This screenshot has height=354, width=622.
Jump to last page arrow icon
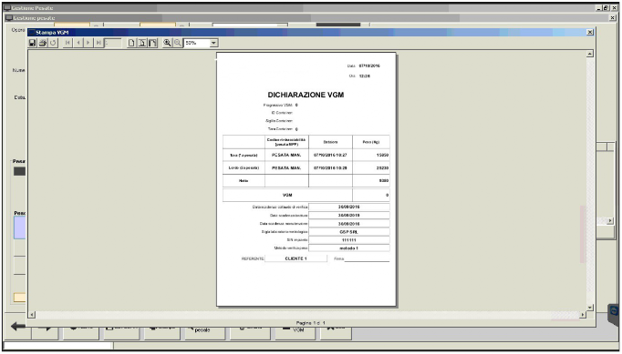(x=98, y=43)
